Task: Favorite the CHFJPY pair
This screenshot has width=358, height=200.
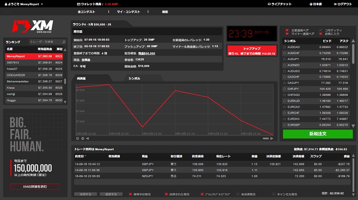Action: [x=284, y=89]
